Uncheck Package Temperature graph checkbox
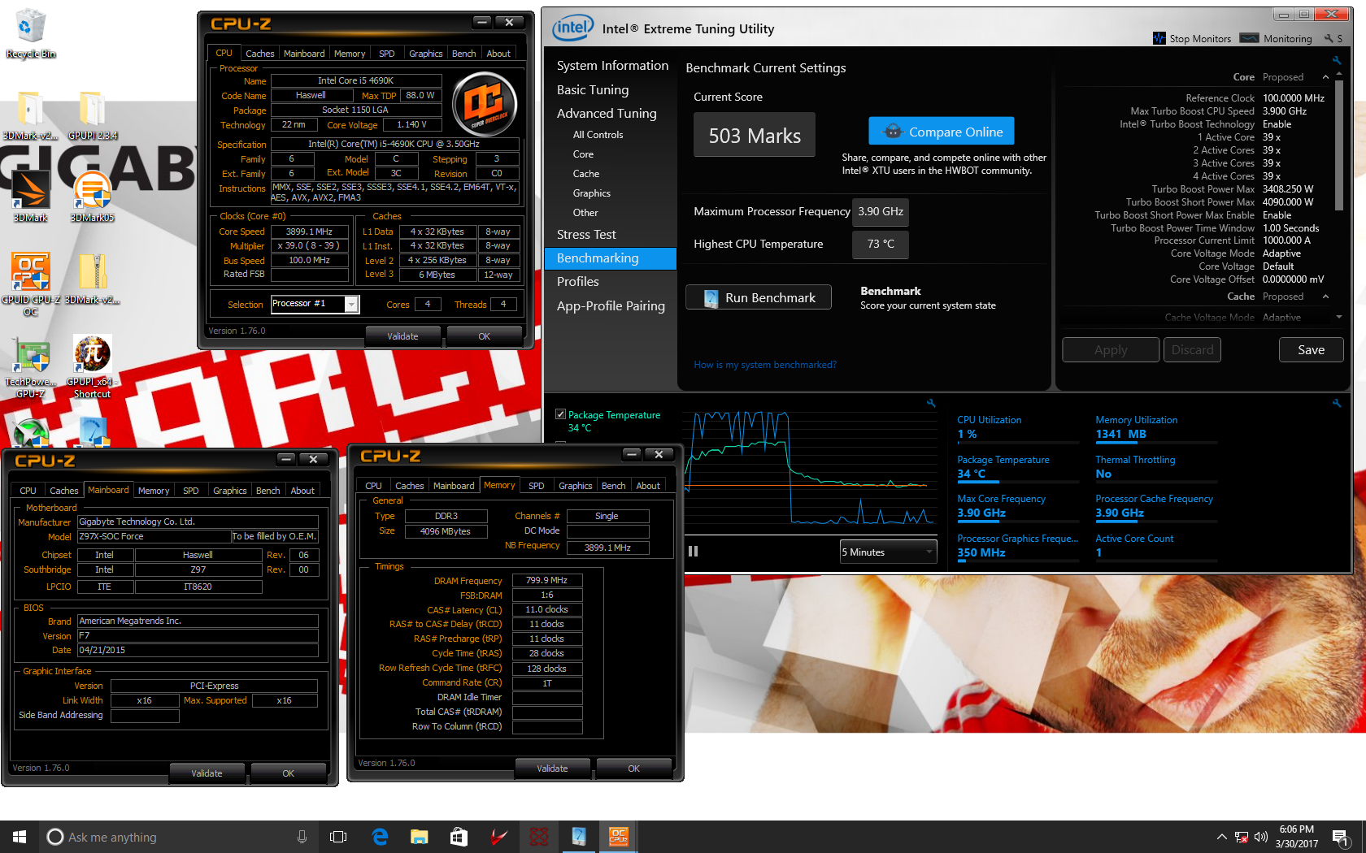This screenshot has width=1366, height=853. (x=560, y=414)
